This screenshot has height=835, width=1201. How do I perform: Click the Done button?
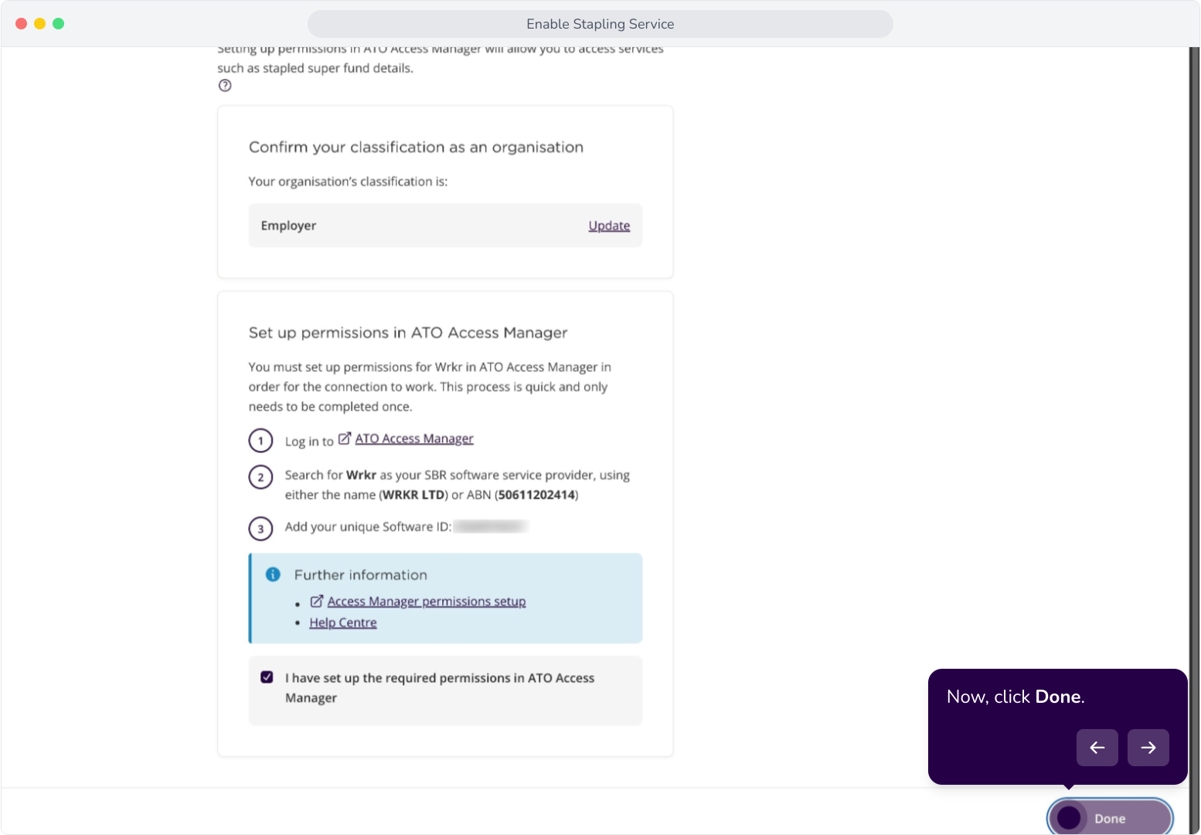coord(1110,818)
